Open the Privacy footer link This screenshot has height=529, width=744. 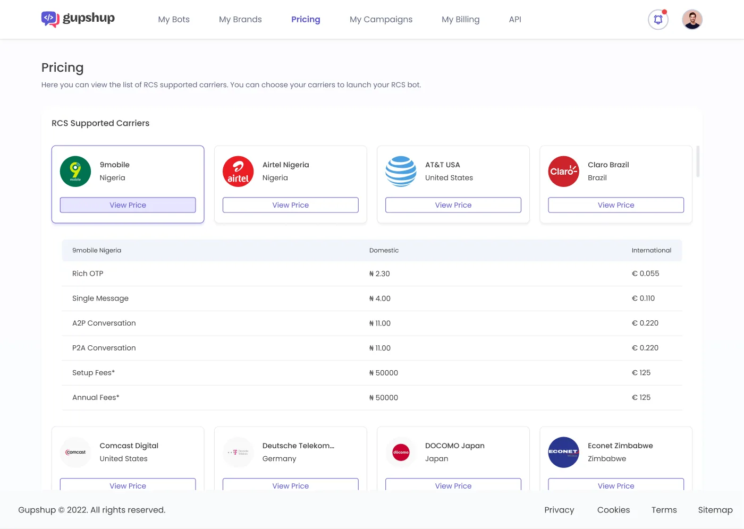(x=559, y=510)
